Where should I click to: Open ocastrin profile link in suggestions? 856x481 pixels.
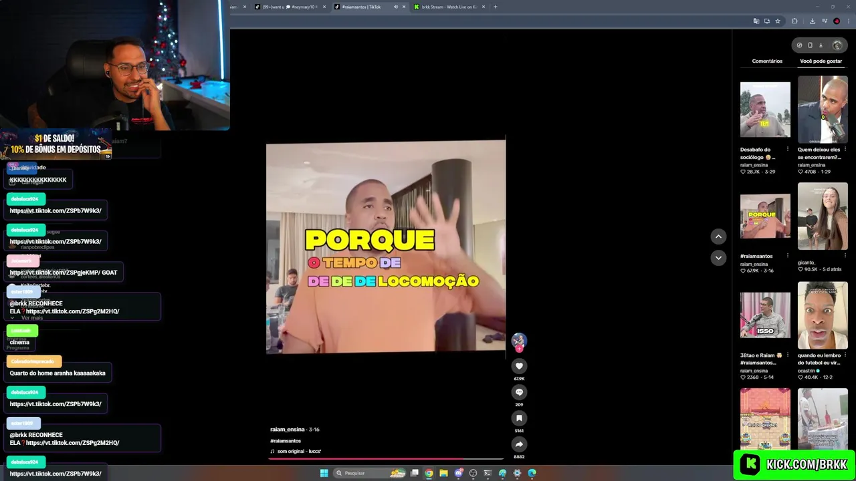click(x=810, y=371)
